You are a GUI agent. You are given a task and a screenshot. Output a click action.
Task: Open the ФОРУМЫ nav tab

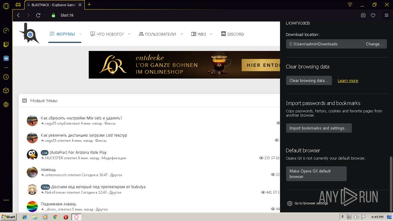point(62,34)
